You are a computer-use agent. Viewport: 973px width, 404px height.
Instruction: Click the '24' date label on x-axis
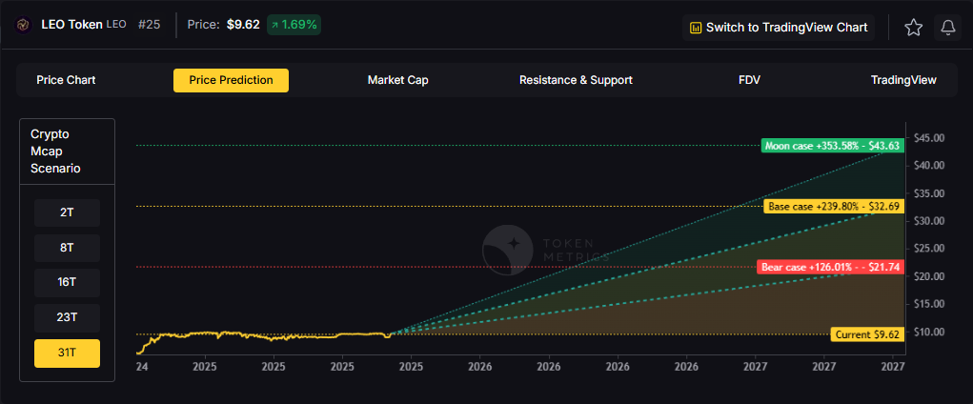coord(141,367)
